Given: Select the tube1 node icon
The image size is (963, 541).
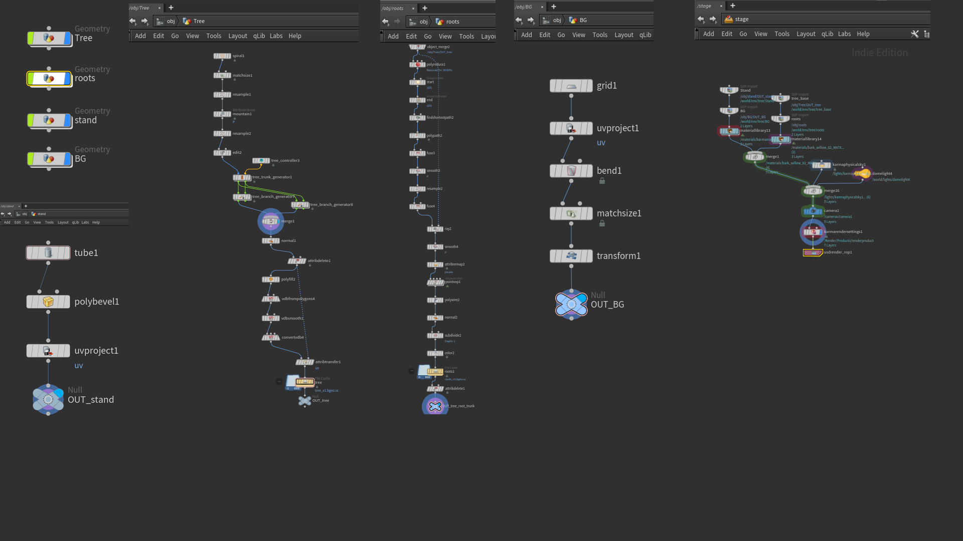Looking at the screenshot, I should pyautogui.click(x=48, y=252).
